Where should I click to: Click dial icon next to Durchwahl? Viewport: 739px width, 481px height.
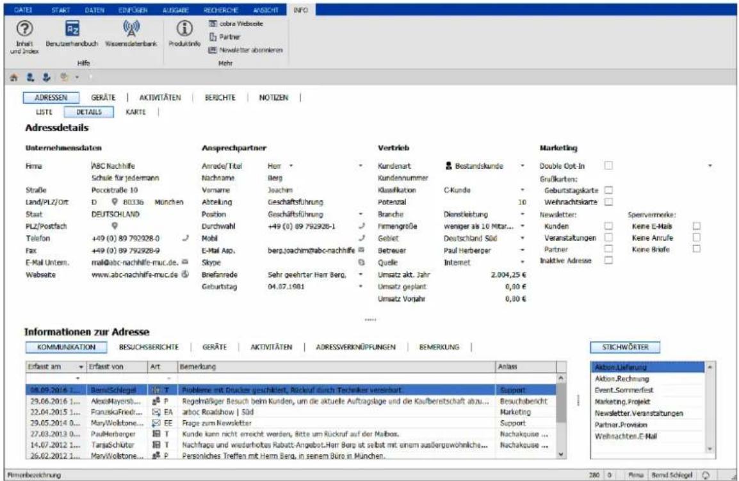[x=361, y=226]
